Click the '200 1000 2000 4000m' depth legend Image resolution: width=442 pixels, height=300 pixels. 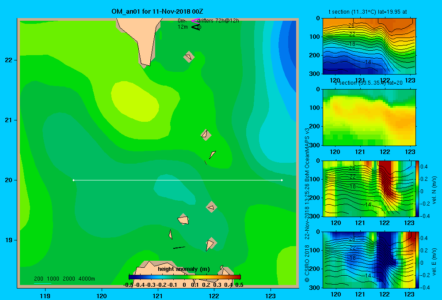coord(64,279)
